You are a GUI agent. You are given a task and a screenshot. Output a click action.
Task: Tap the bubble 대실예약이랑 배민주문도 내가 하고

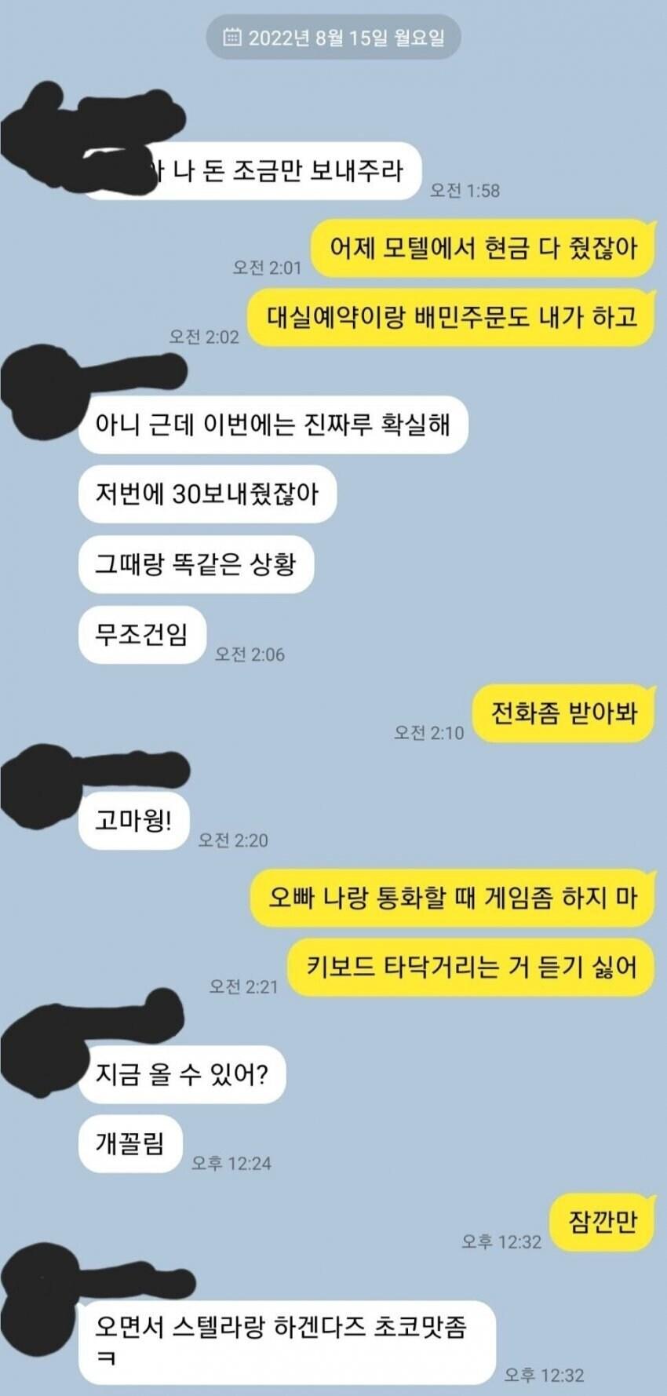(451, 317)
